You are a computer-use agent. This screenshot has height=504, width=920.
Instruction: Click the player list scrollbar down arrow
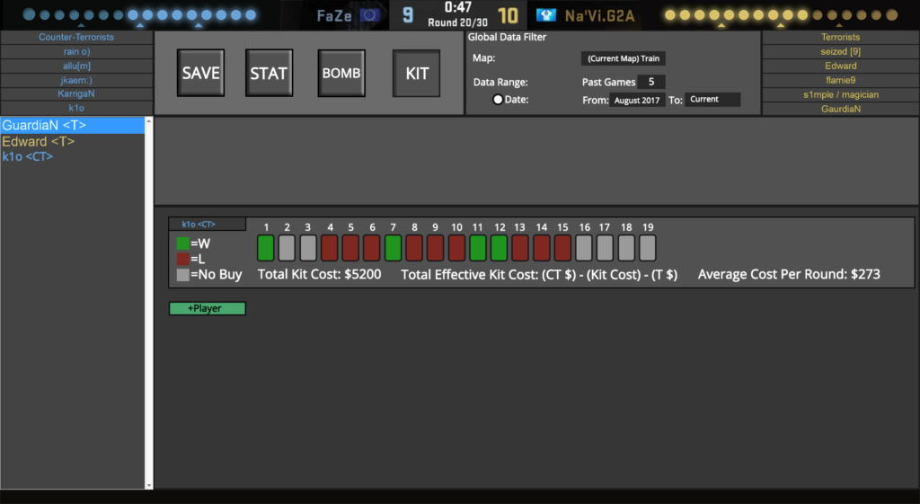[149, 485]
